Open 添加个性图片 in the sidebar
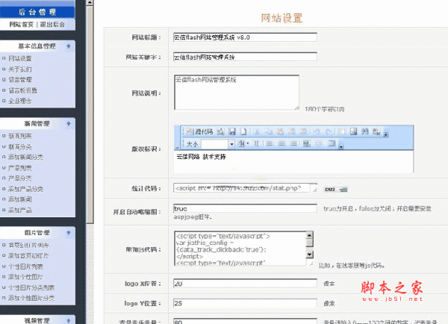This screenshot has width=448, height=324. [25, 277]
